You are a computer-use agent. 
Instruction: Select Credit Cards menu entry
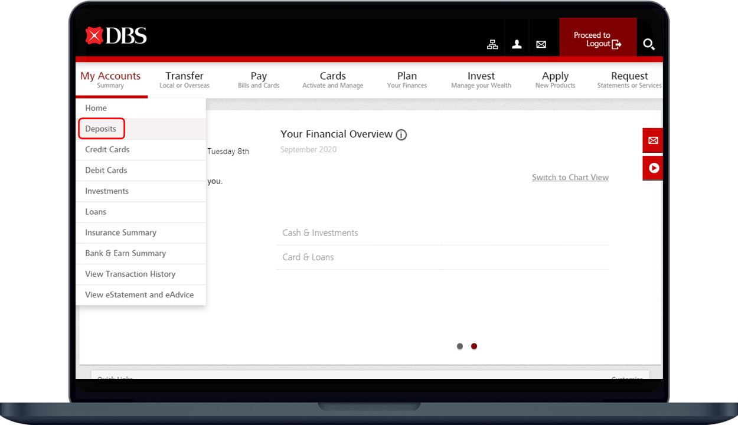coord(107,150)
